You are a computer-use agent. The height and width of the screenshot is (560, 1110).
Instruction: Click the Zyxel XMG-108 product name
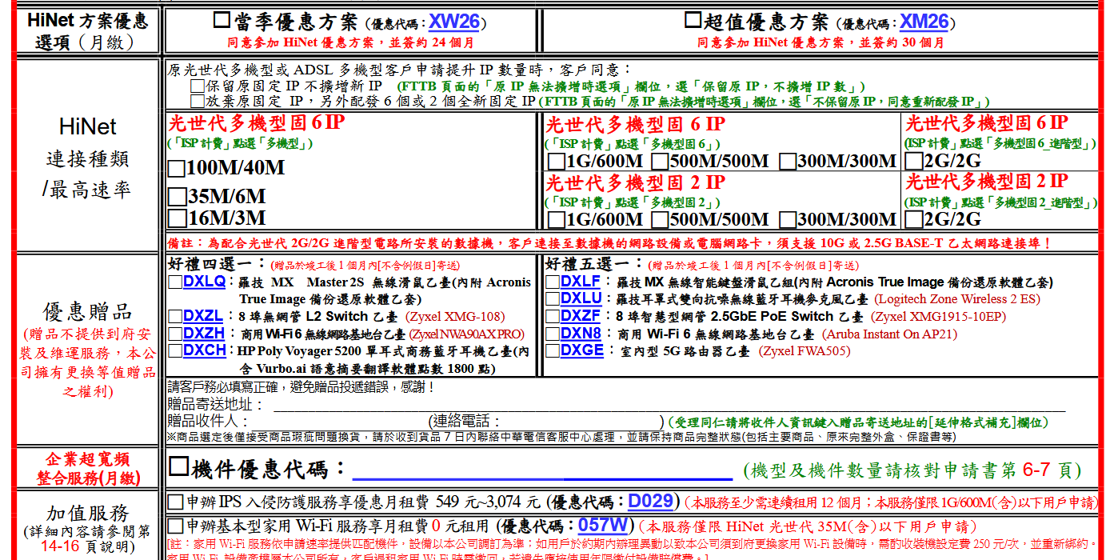pos(454,317)
